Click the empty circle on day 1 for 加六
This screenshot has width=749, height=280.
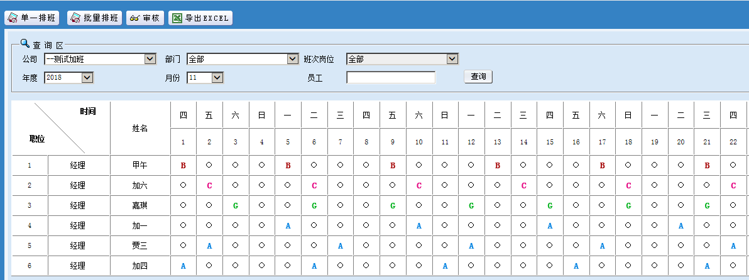click(183, 185)
